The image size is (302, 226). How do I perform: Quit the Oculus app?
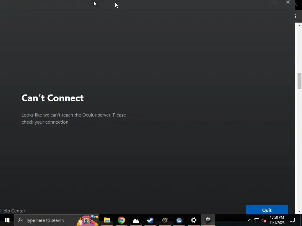[x=267, y=210]
